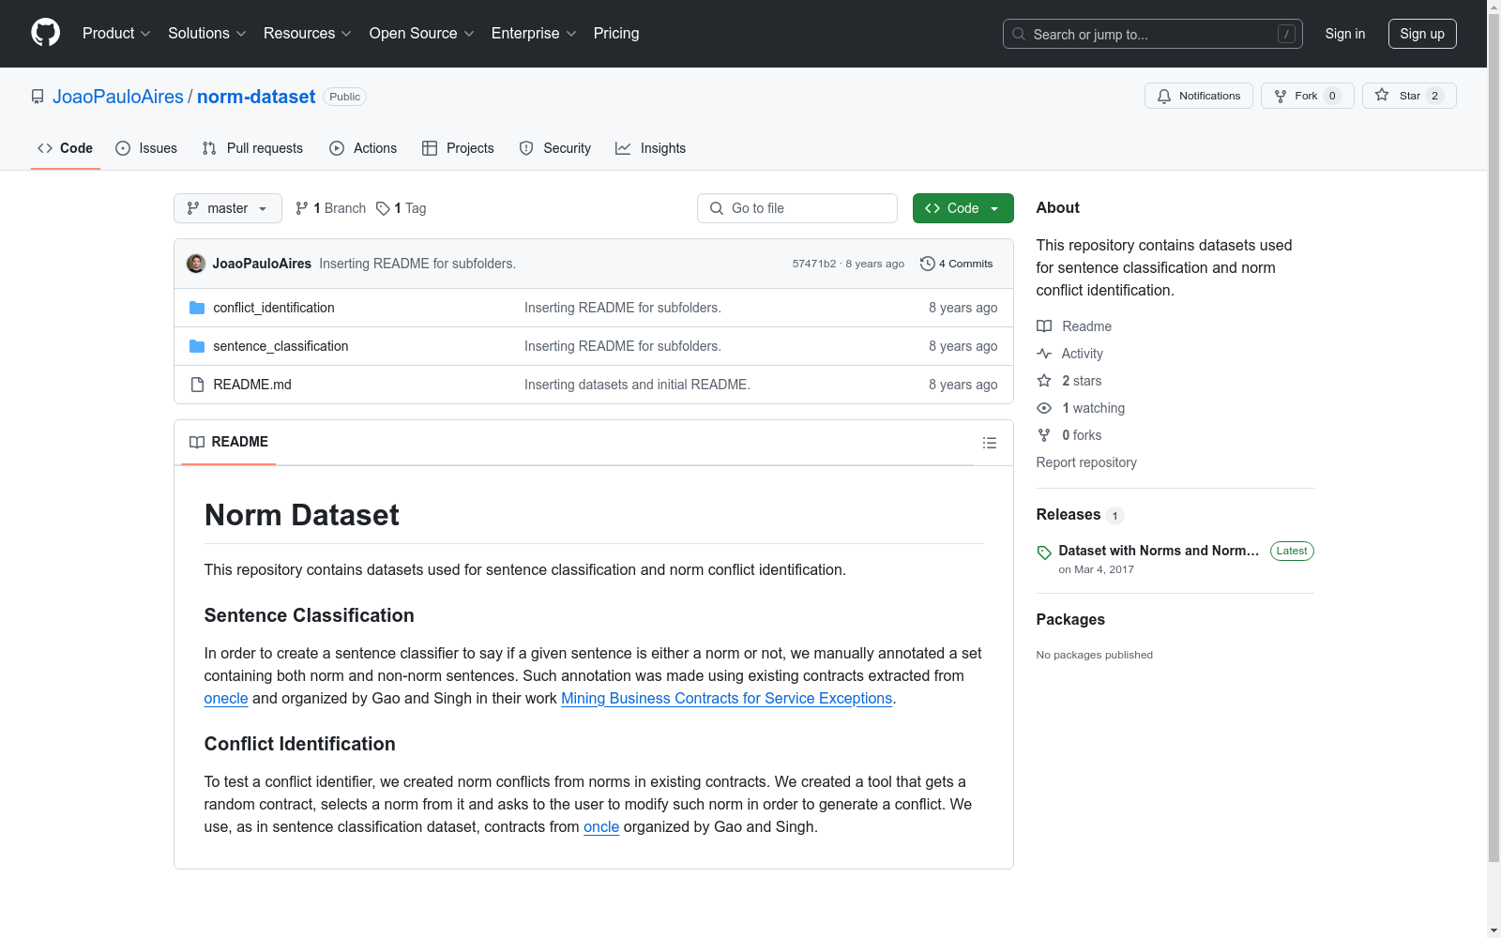Click the magnifier icon in Go to file
This screenshot has height=938, width=1501.
point(717,208)
